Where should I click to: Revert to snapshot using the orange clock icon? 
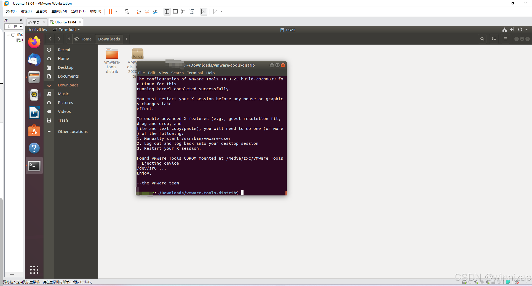tap(147, 12)
